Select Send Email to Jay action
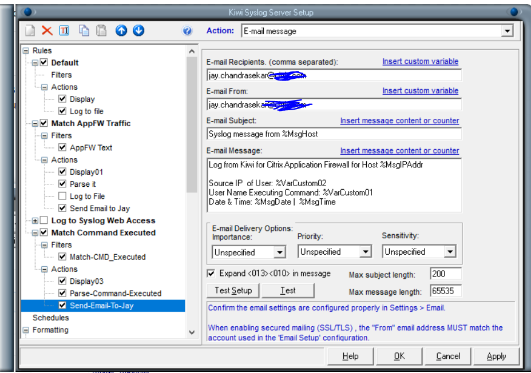Screen dimensions: 531x373 click(x=100, y=208)
